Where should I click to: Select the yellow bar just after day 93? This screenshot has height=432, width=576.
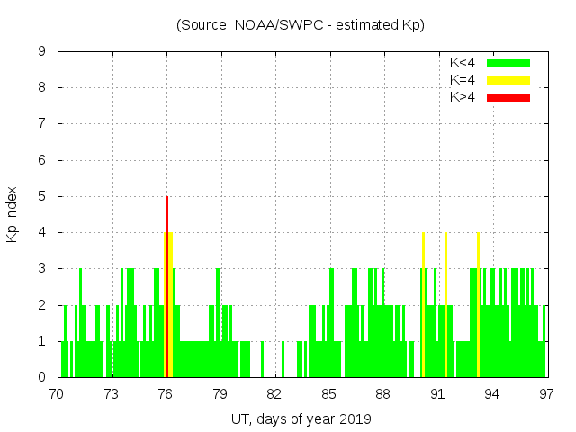[478, 306]
